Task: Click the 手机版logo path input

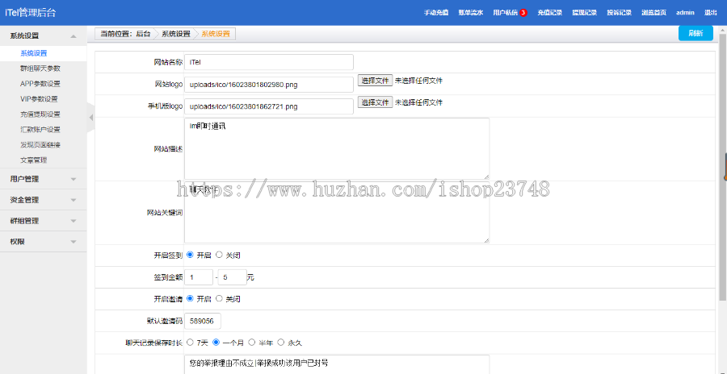Action: pyautogui.click(x=269, y=106)
